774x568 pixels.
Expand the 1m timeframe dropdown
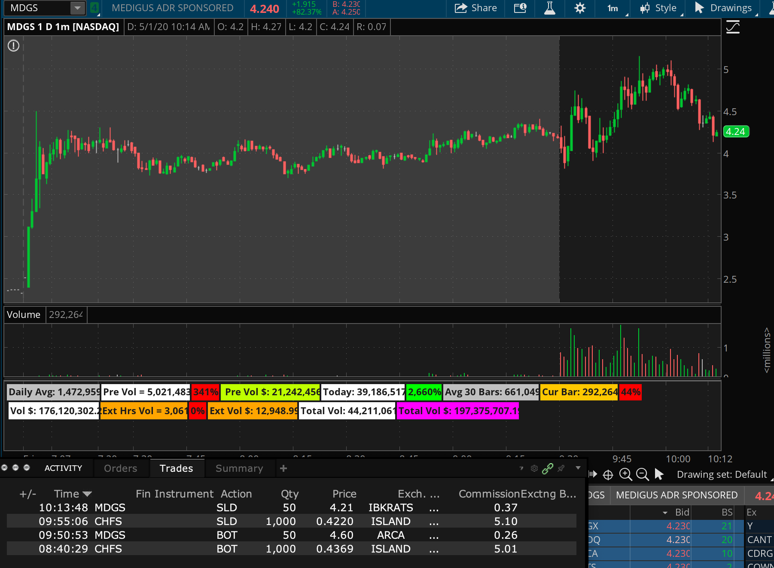pos(613,8)
